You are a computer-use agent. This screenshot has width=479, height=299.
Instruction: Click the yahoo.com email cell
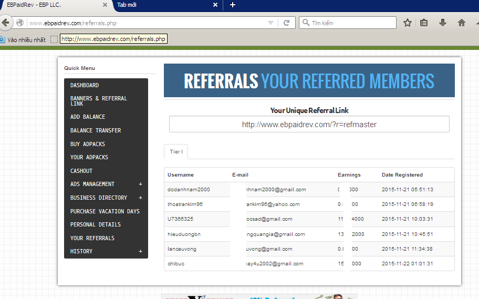(273, 204)
